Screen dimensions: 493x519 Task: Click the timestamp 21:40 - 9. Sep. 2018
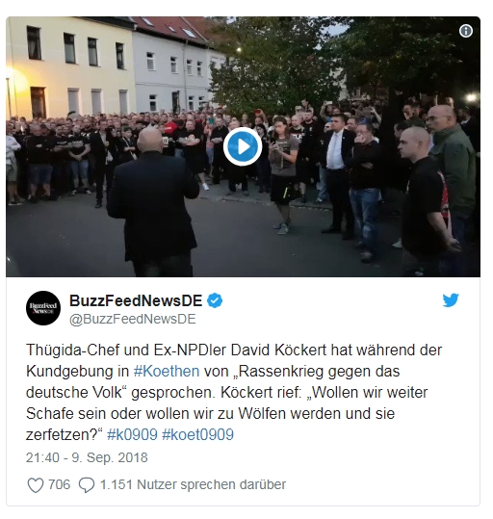(87, 457)
